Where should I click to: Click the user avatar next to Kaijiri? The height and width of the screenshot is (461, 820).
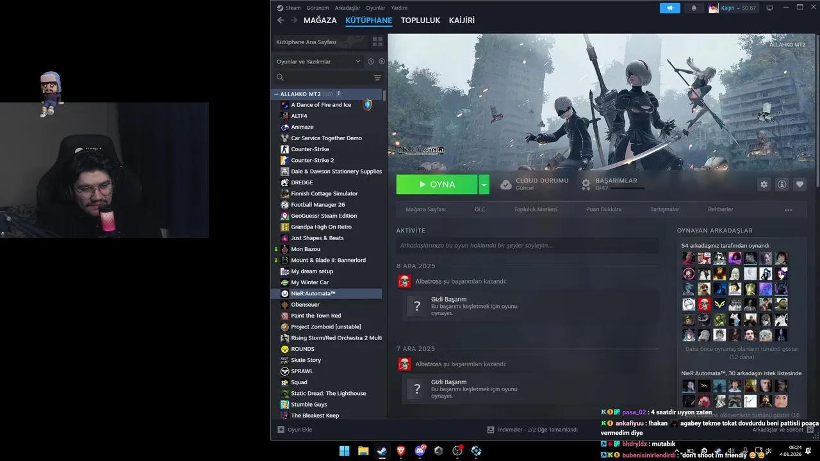pos(714,8)
